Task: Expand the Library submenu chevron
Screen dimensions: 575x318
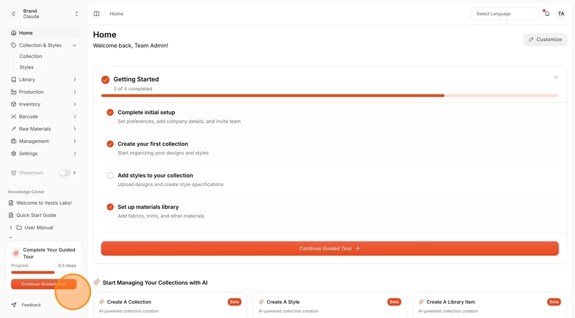Action: tap(75, 79)
